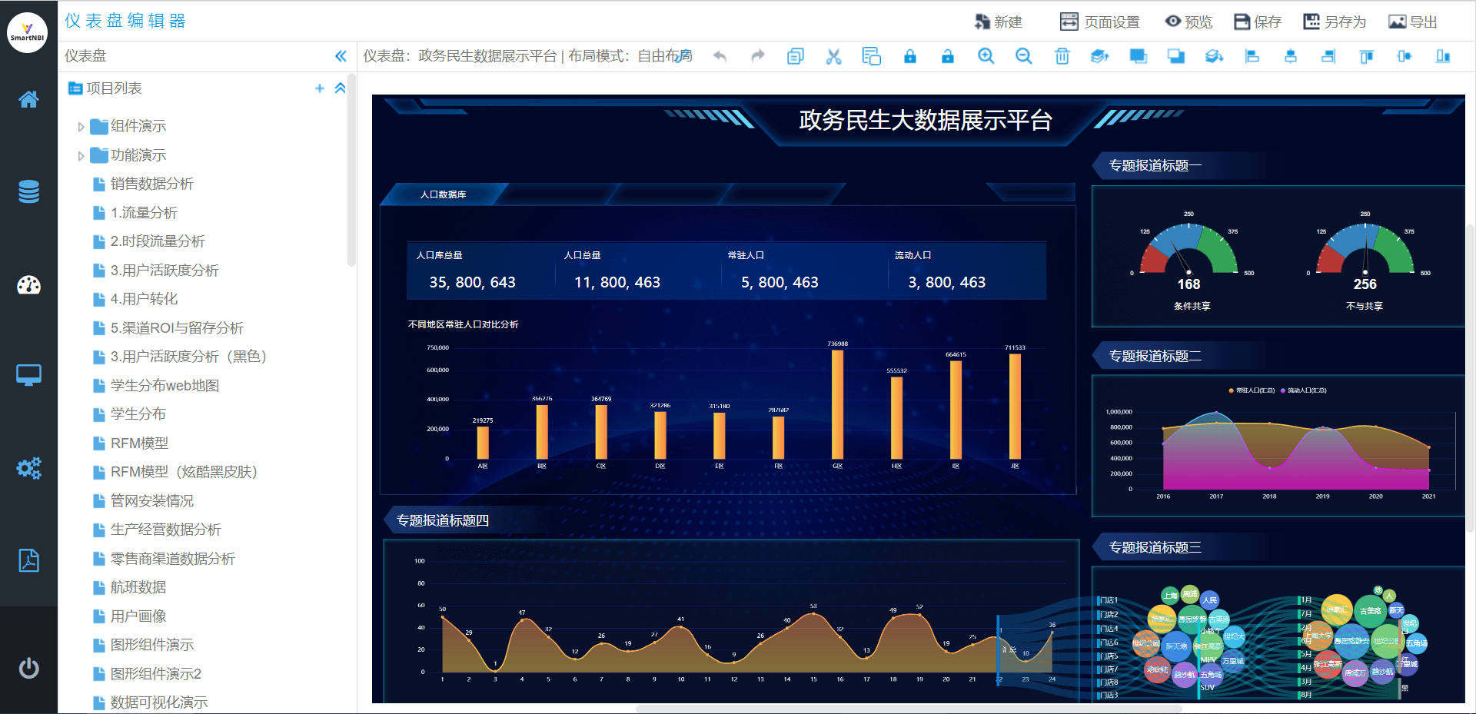Click the align horizontal center icon
1476x714 pixels.
[x=1291, y=56]
